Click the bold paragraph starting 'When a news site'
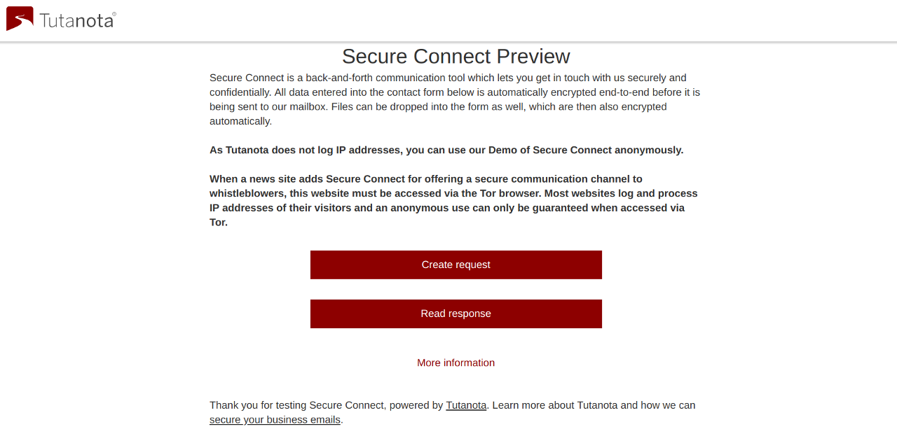897x436 pixels. tap(454, 200)
